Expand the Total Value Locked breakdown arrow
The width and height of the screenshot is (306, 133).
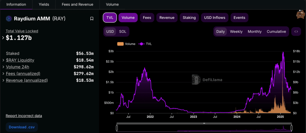click(x=3, y=38)
